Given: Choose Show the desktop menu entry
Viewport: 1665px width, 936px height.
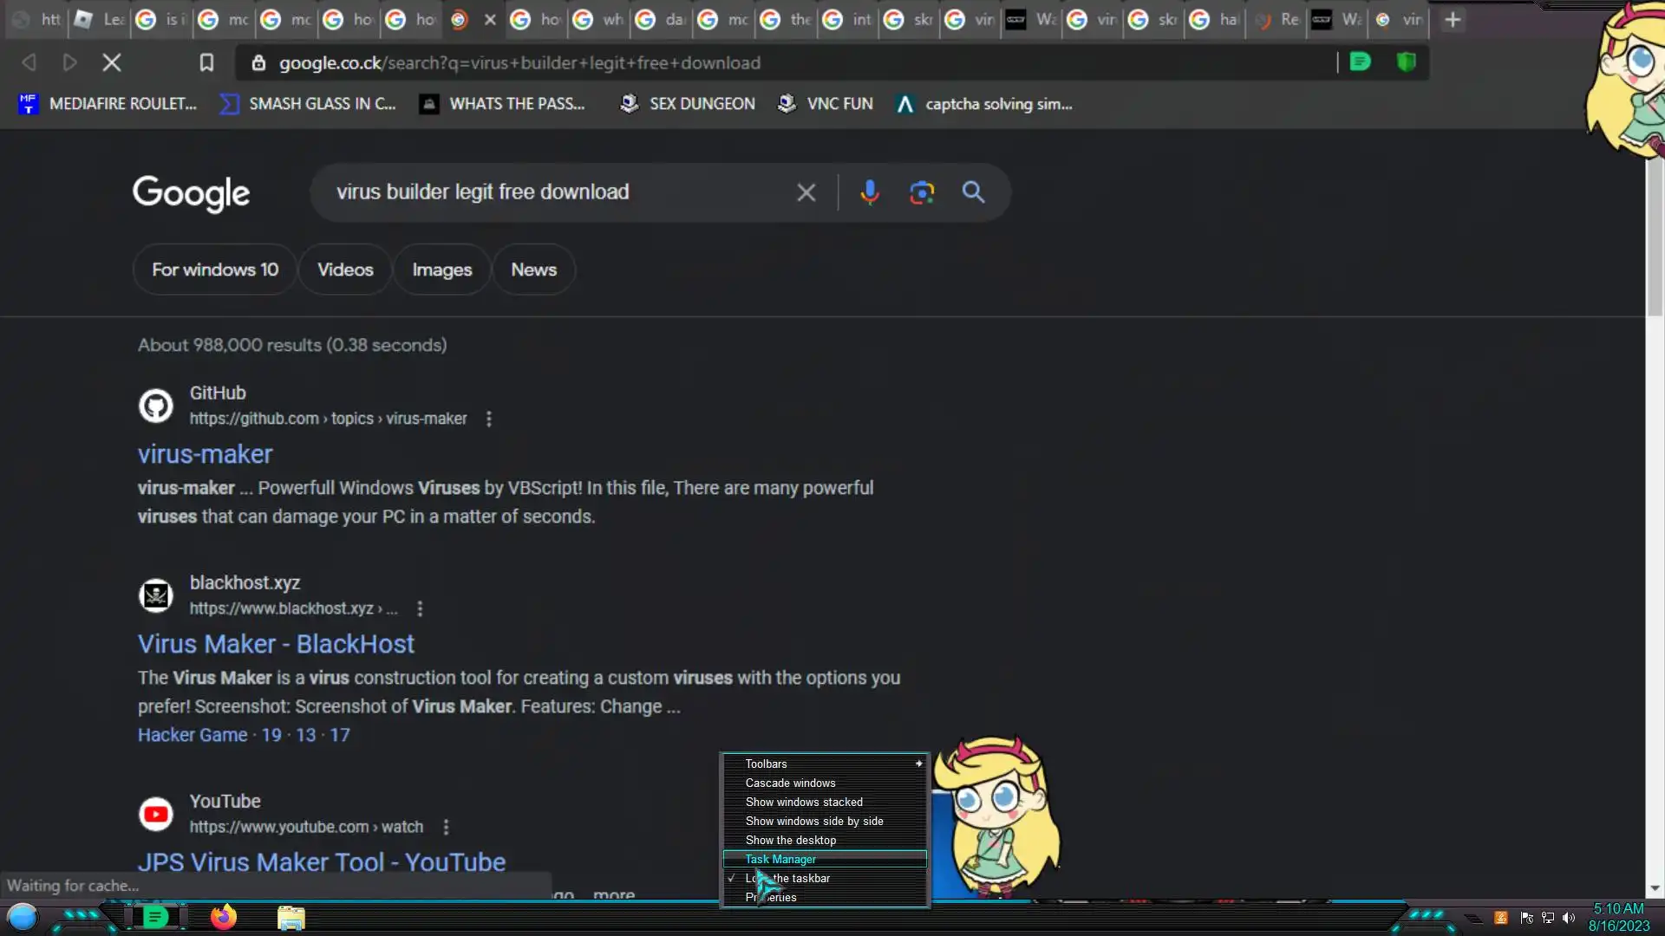Looking at the screenshot, I should [791, 840].
